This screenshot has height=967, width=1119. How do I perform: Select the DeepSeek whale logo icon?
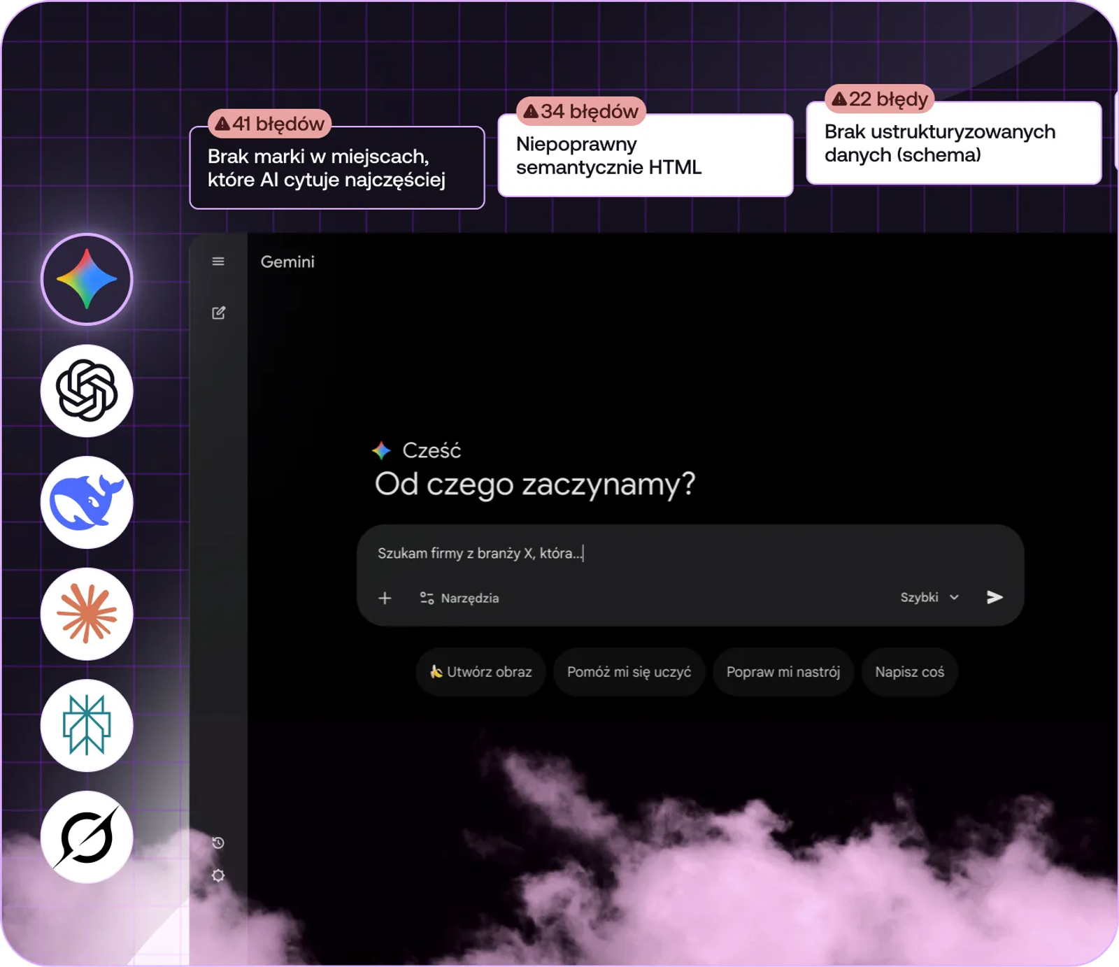tap(87, 503)
